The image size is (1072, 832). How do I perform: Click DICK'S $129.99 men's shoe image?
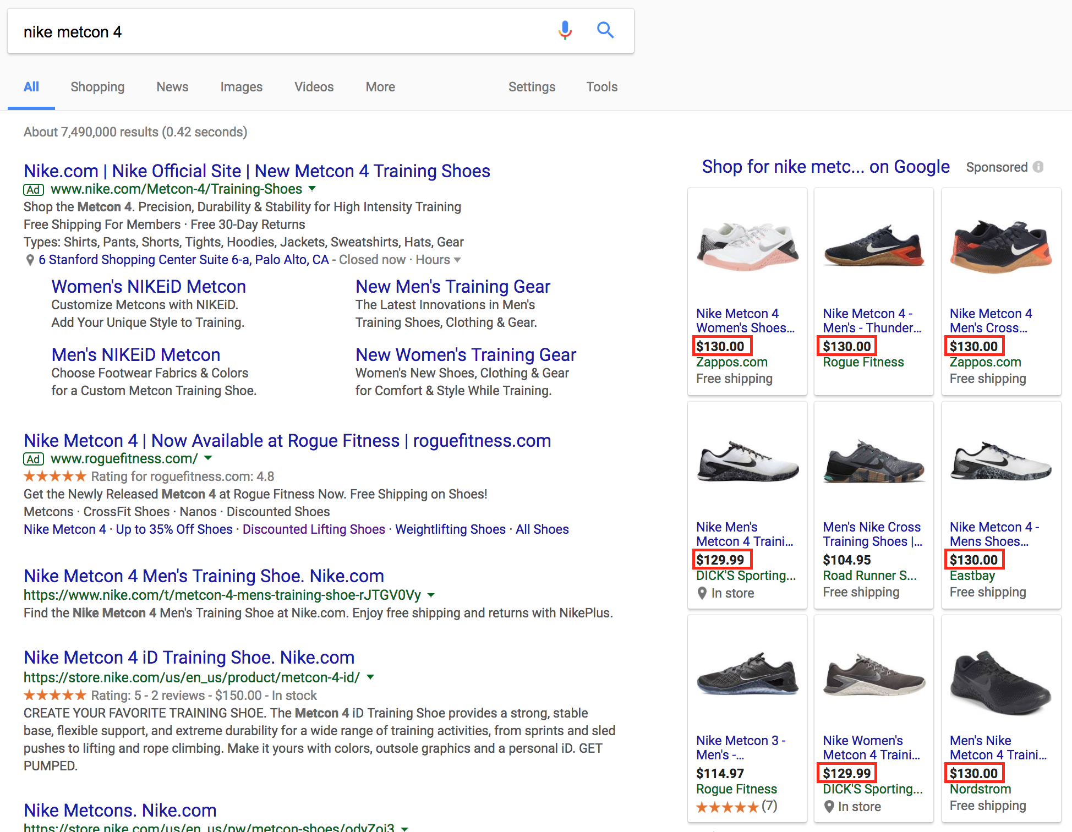pyautogui.click(x=747, y=461)
